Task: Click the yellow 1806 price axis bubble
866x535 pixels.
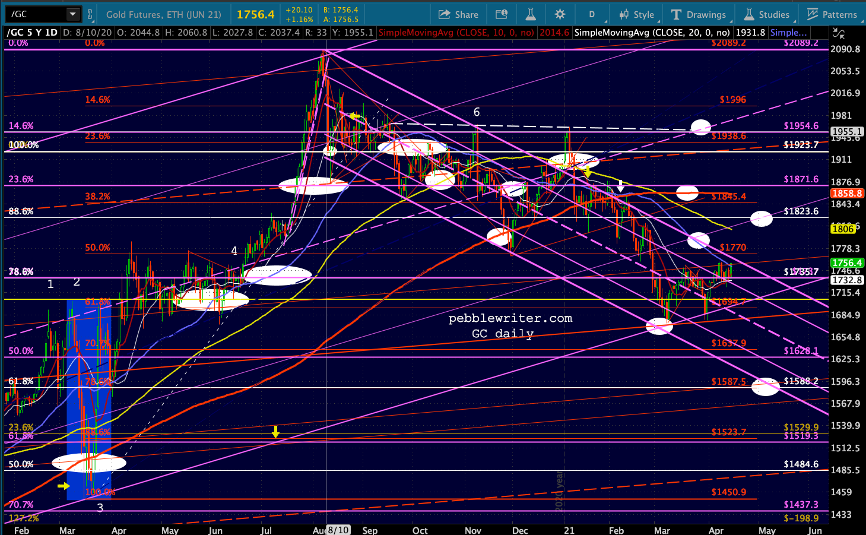Action: tap(843, 229)
